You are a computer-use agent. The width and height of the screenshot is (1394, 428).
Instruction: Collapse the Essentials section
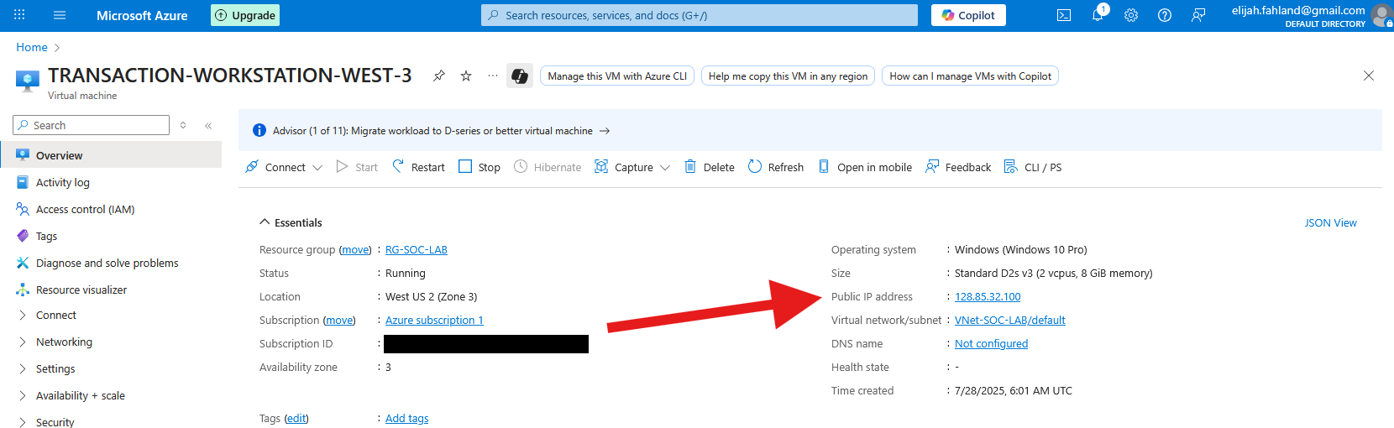(x=291, y=222)
